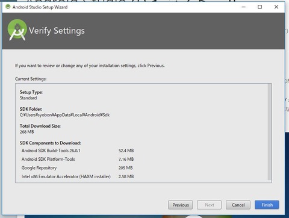The image size is (289, 218).
Task: Click the 'SDK Folder:' label
Action: 31,109
